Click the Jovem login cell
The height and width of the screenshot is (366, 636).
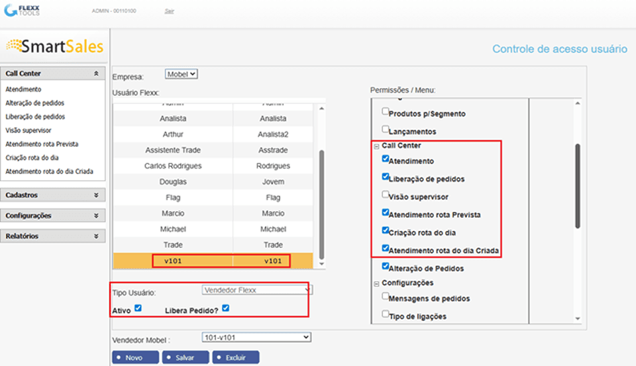coord(273,181)
